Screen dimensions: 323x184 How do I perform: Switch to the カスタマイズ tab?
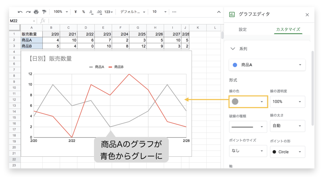point(288,30)
